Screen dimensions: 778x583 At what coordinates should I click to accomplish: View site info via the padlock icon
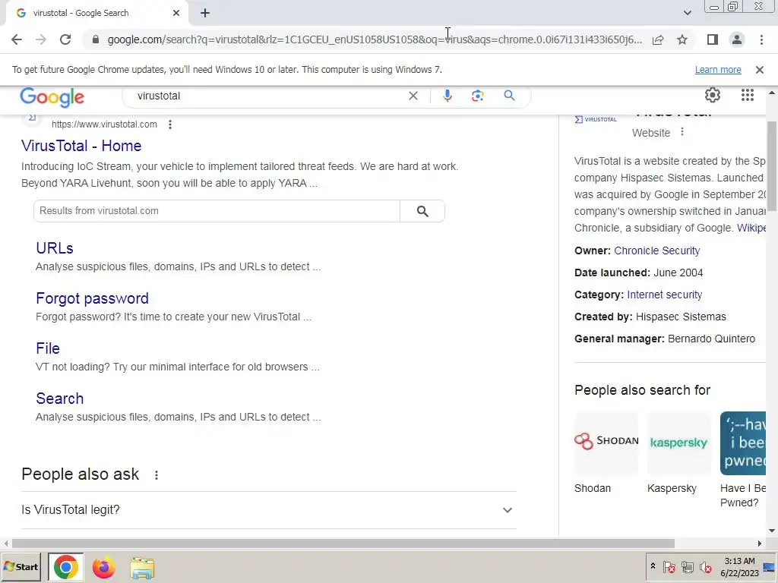96,39
